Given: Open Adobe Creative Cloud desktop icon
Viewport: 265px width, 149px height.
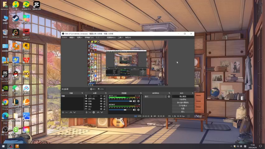Looking at the screenshot, I should [26, 132].
